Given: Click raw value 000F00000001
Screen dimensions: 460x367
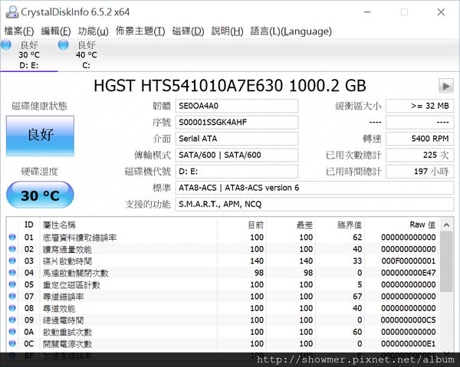Looking at the screenshot, I should (x=409, y=261).
